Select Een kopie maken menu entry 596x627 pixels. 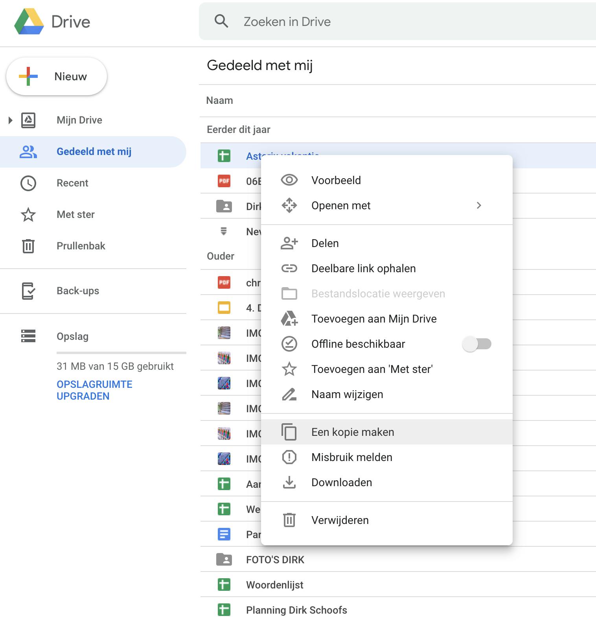(353, 432)
